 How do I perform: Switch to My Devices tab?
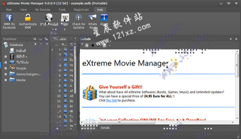(42, 9)
